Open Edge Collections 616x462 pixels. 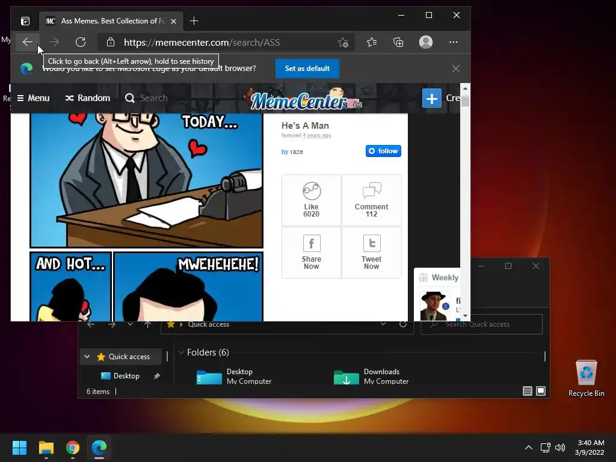coord(398,42)
